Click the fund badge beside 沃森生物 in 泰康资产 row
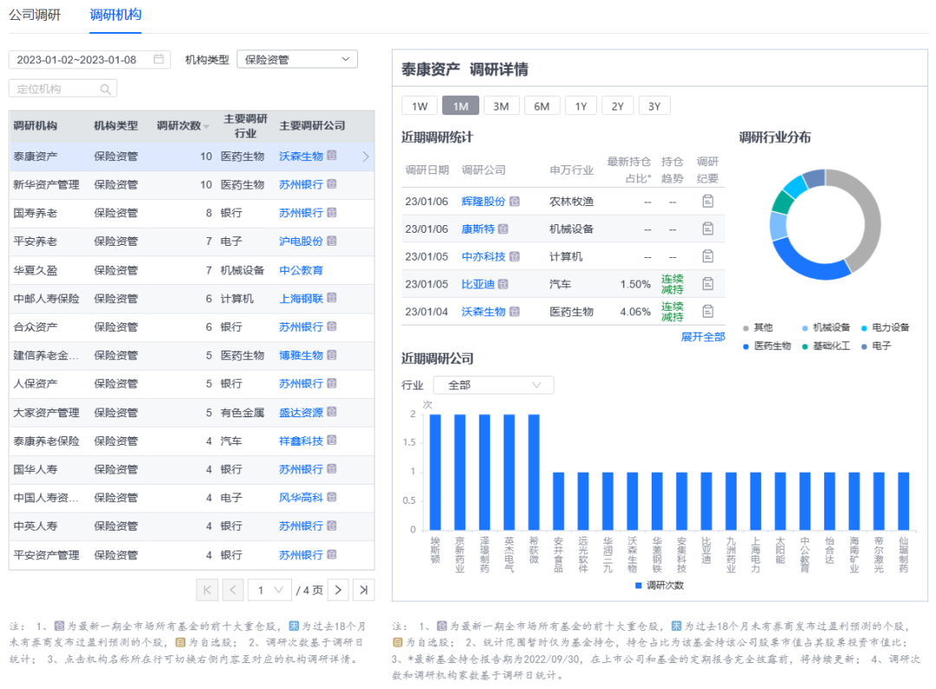The image size is (936, 689). pos(332,156)
